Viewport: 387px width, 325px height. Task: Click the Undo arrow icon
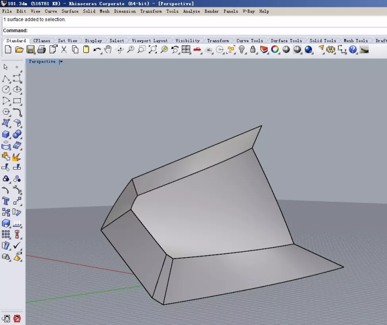point(97,49)
